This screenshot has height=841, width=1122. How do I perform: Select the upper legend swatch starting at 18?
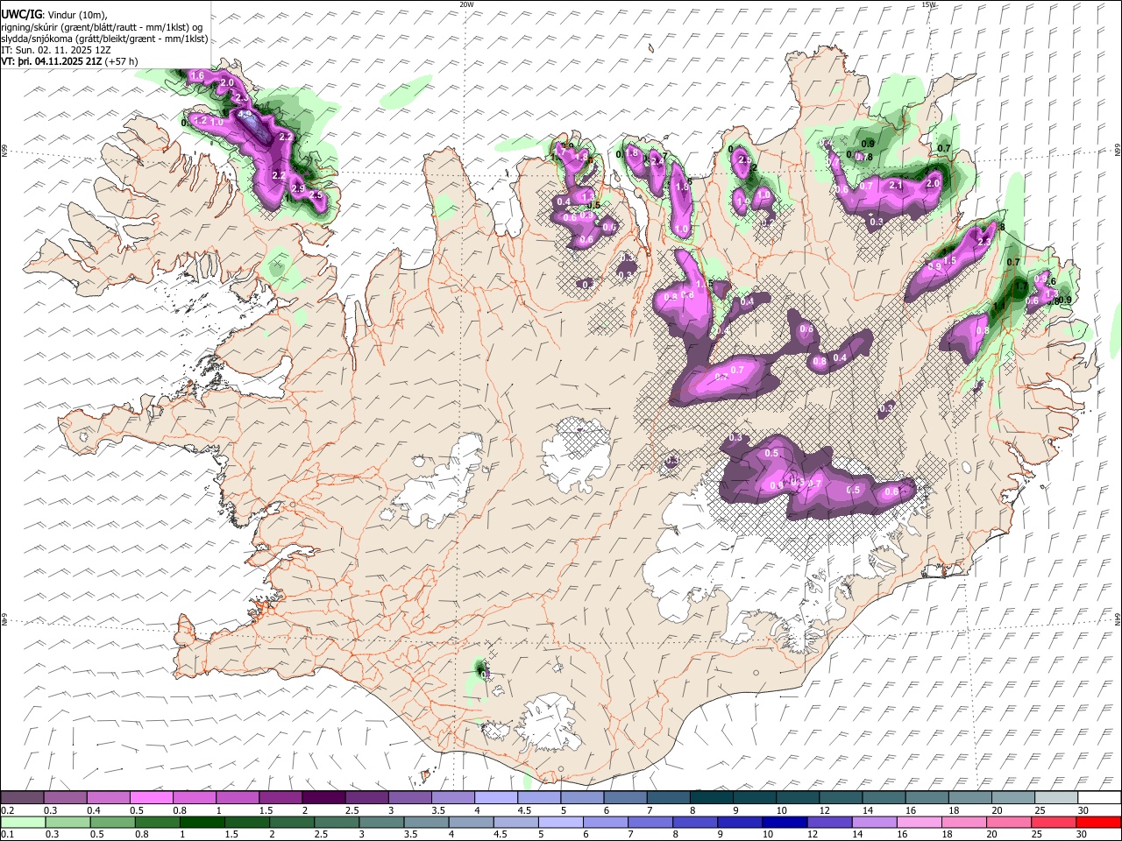[x=971, y=797]
